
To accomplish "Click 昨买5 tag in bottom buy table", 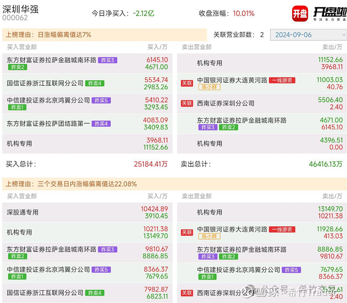I will (101, 270).
